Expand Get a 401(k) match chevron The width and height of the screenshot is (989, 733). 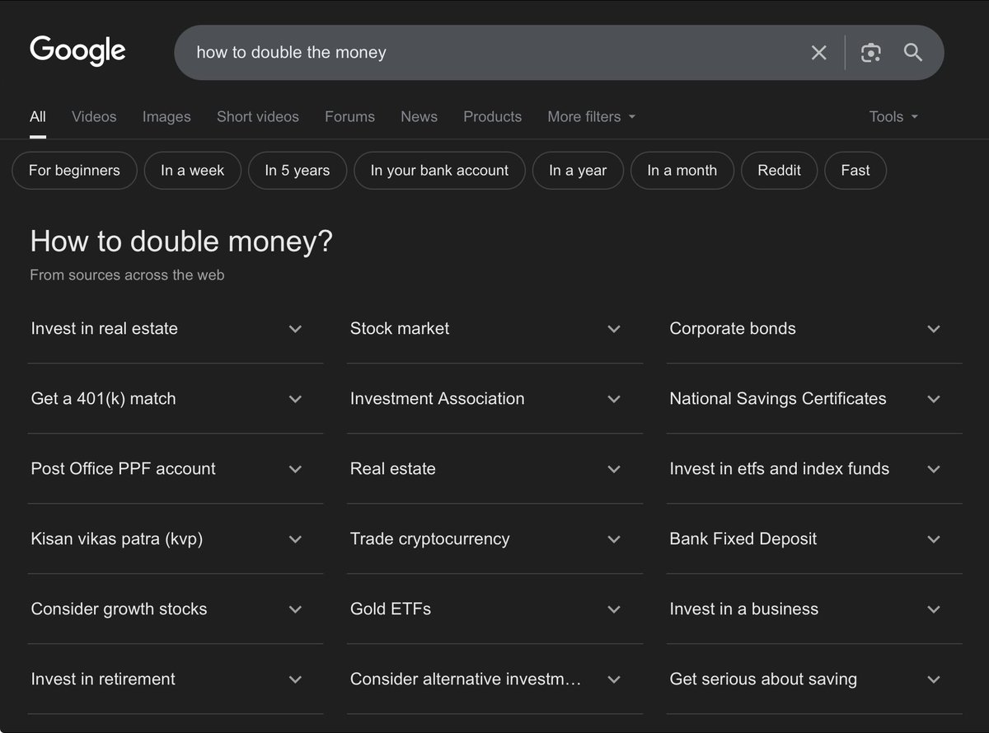295,399
